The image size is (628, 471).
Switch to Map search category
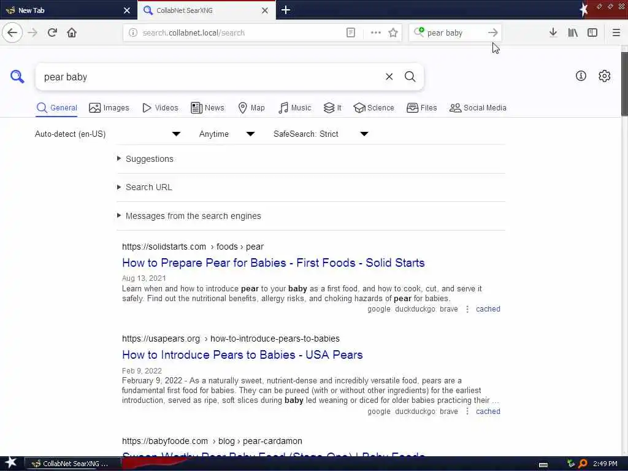coord(251,108)
